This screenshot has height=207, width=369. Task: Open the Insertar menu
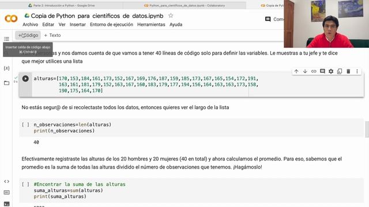tap(78, 24)
